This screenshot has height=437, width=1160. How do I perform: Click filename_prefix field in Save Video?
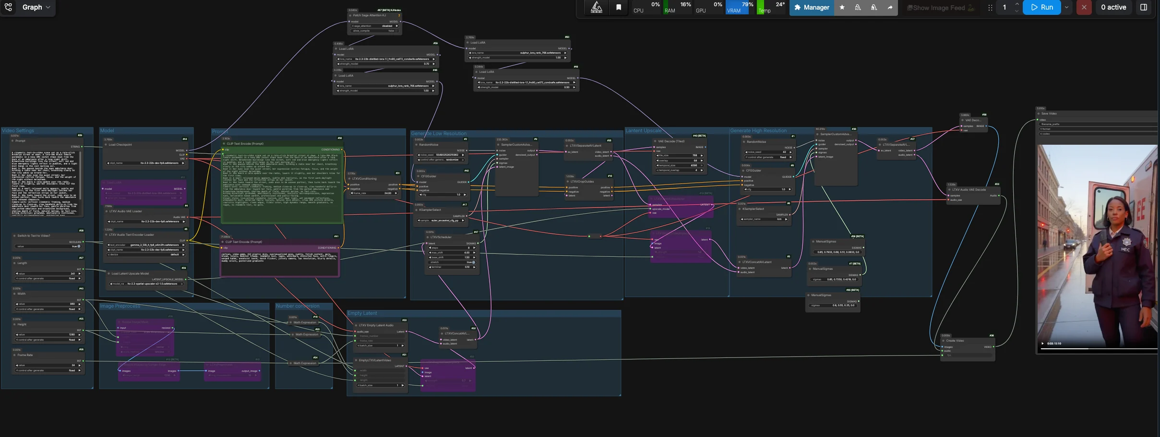coord(1099,124)
